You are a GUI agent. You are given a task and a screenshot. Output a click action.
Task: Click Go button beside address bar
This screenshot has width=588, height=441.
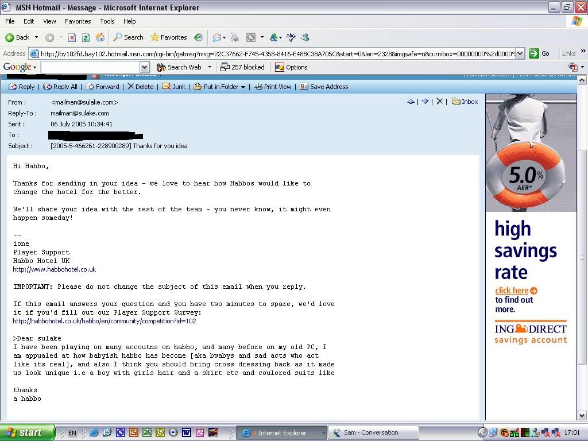pos(539,53)
